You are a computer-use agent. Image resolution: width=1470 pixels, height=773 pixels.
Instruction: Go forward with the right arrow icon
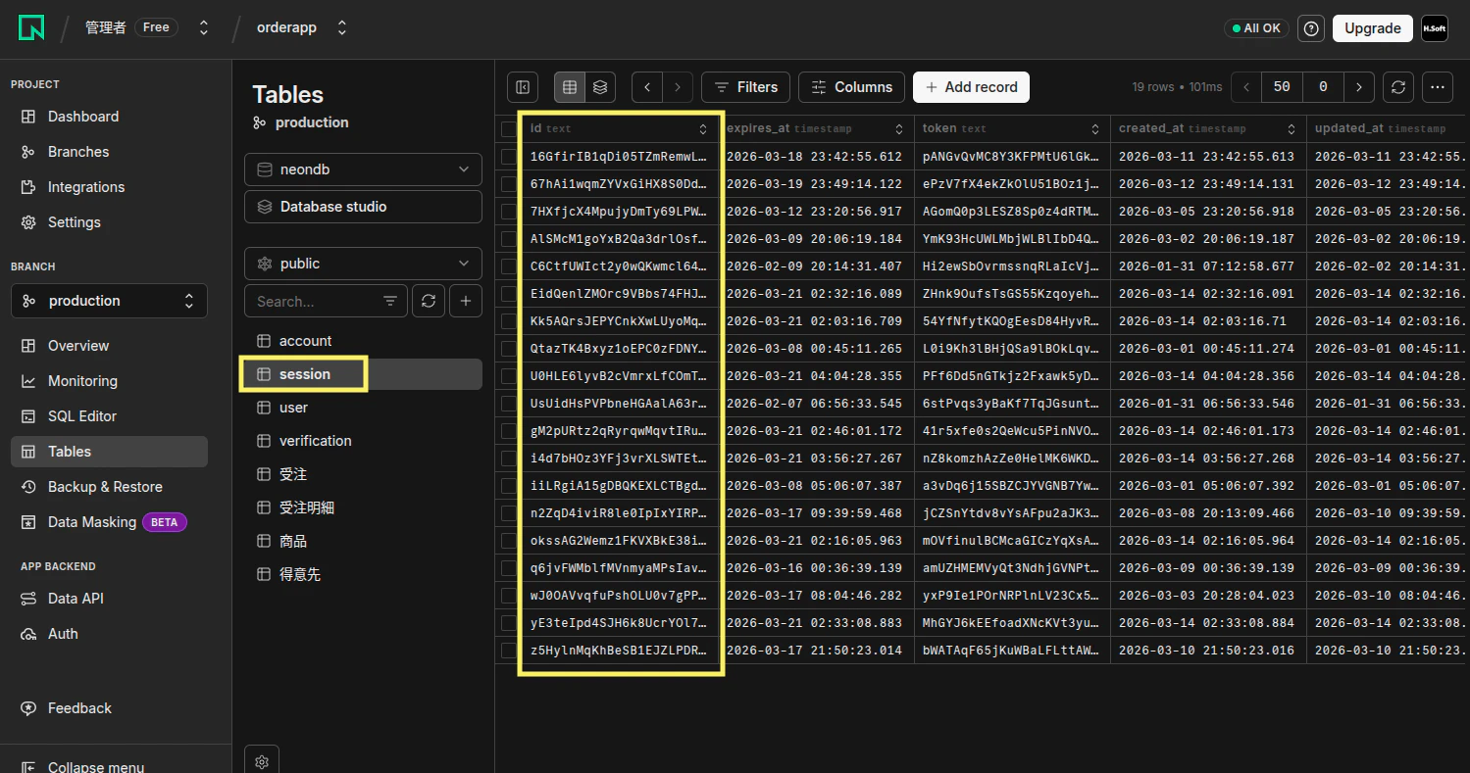pyautogui.click(x=678, y=87)
